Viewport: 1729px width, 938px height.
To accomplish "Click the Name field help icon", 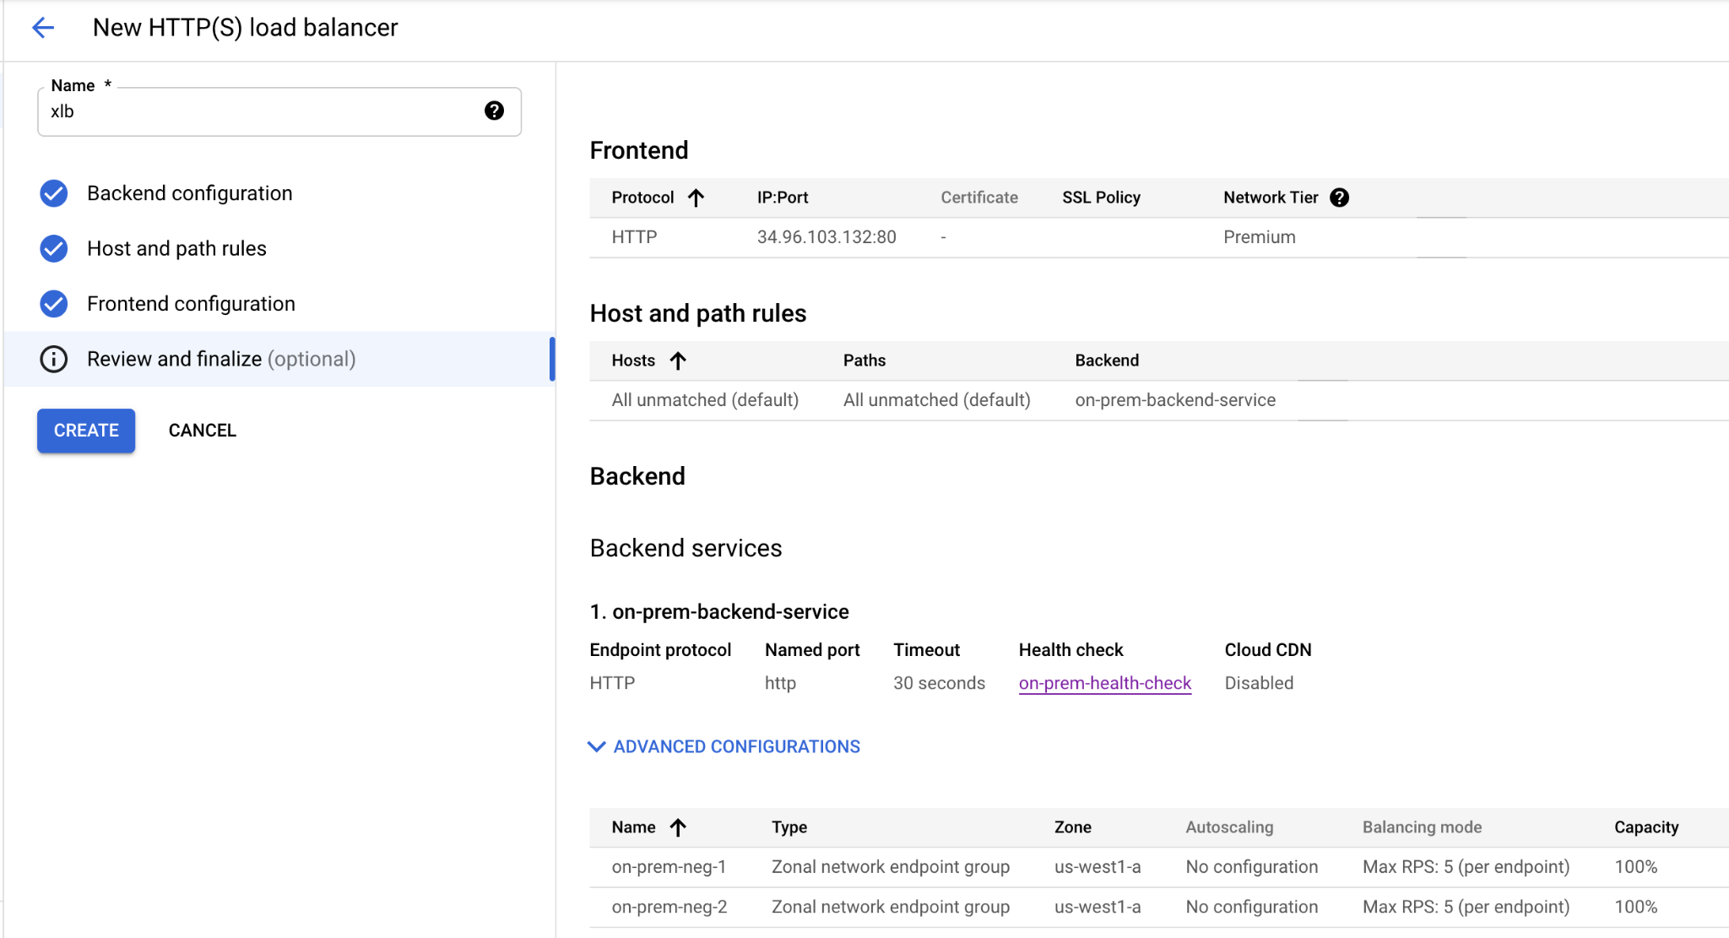I will point(494,111).
